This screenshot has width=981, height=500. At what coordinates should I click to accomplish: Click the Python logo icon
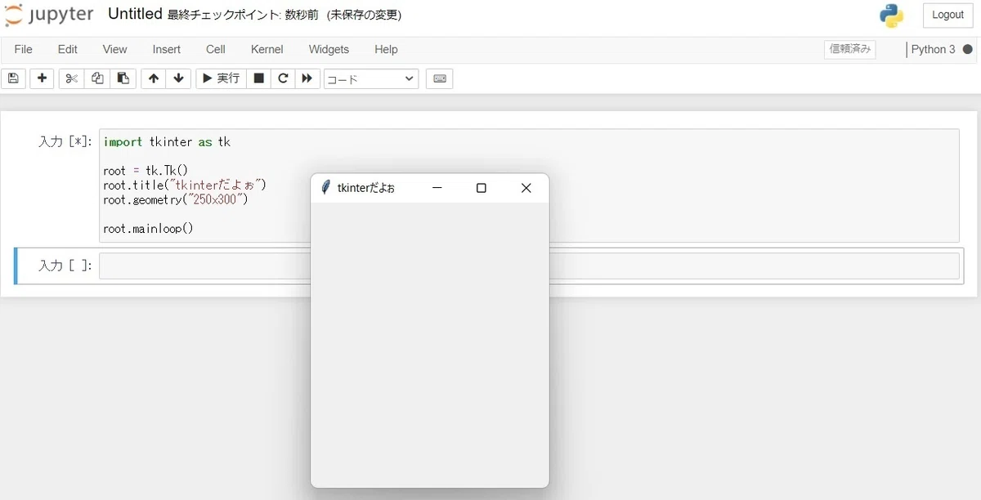891,15
